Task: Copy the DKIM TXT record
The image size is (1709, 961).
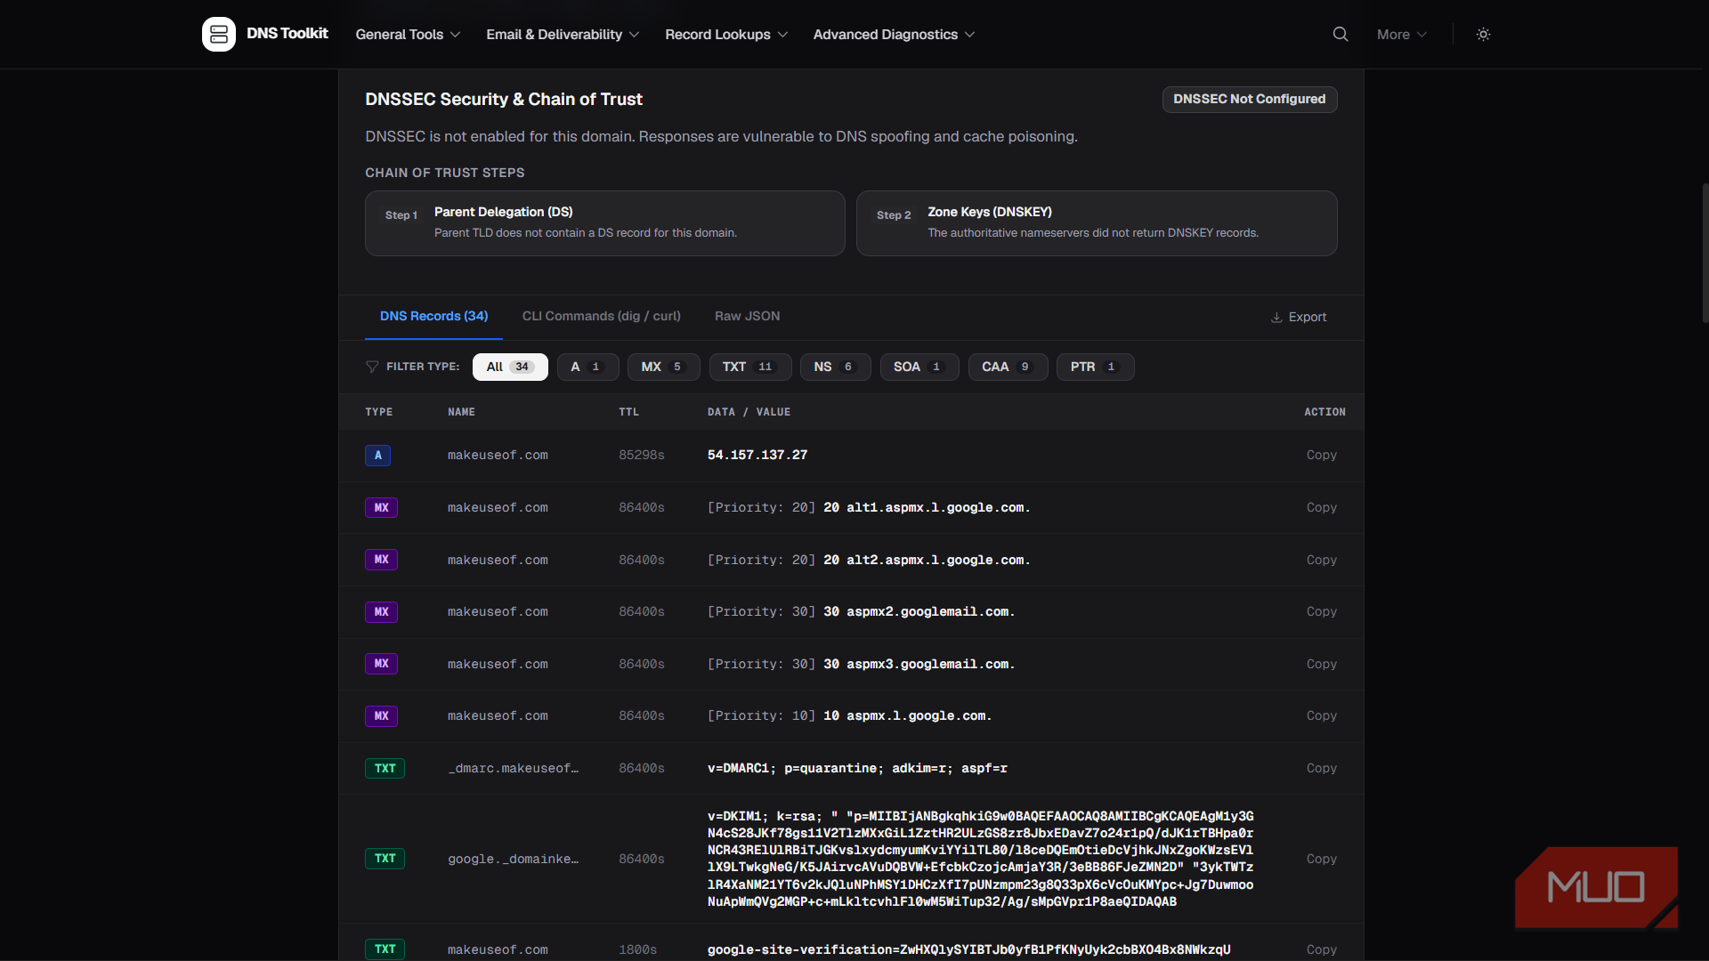Action: (x=1321, y=859)
